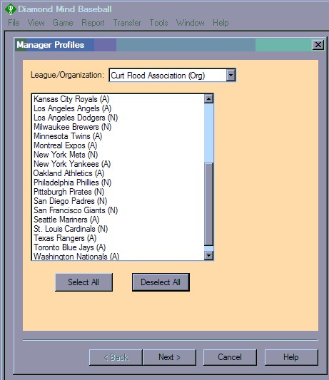Open the Transfer menu
Image resolution: width=329 pixels, height=380 pixels.
(x=127, y=23)
